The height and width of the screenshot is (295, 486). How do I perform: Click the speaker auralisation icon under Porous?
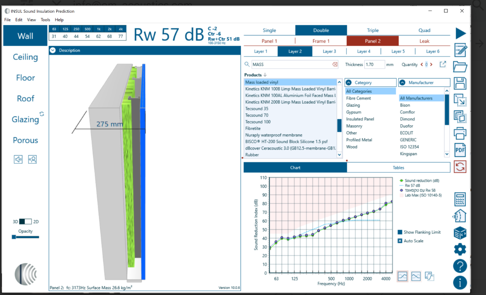[18, 159]
